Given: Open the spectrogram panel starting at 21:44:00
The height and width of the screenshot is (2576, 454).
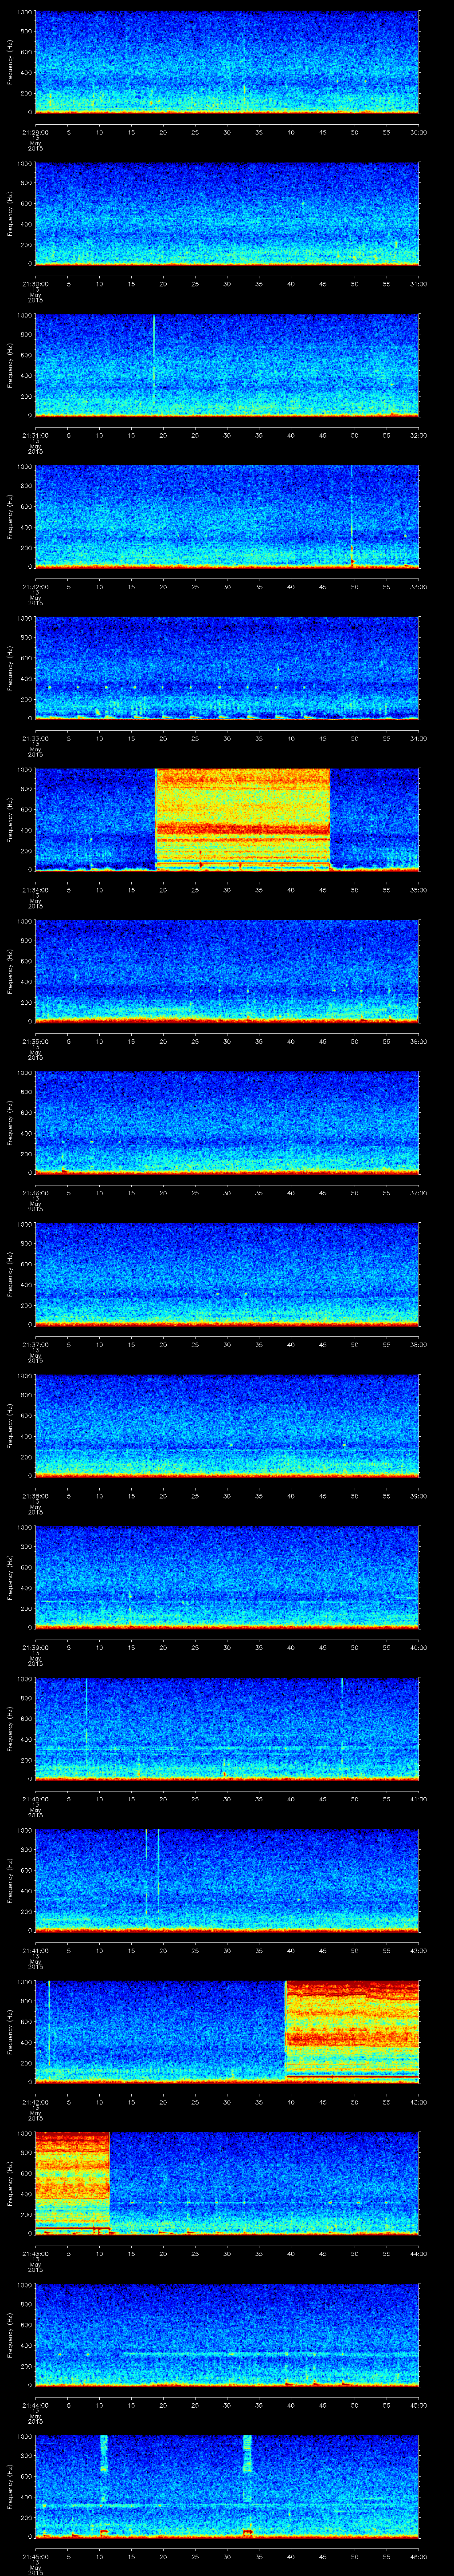Looking at the screenshot, I should pyautogui.click(x=227, y=2335).
